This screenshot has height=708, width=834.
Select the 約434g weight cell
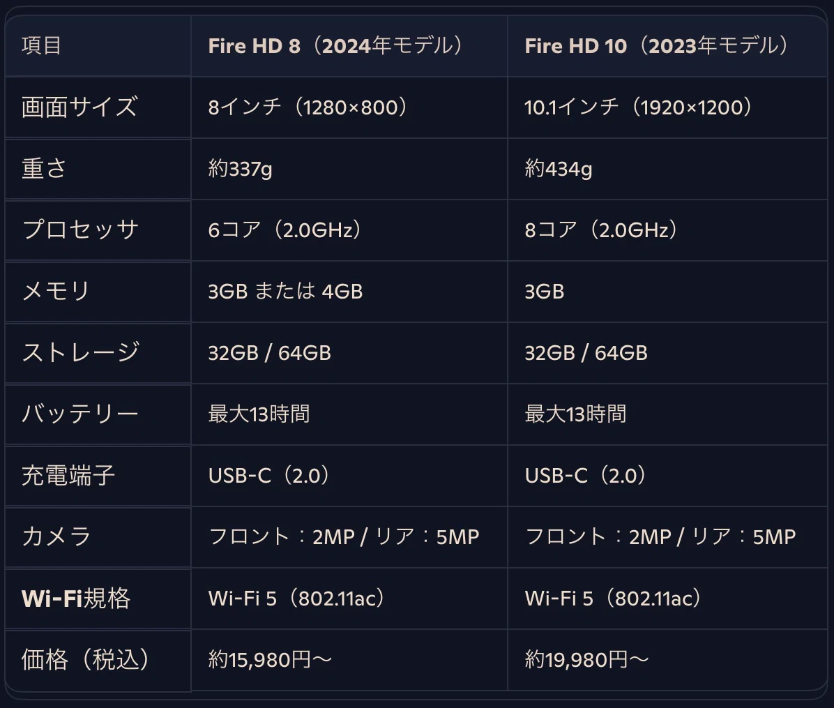pyautogui.click(x=667, y=170)
